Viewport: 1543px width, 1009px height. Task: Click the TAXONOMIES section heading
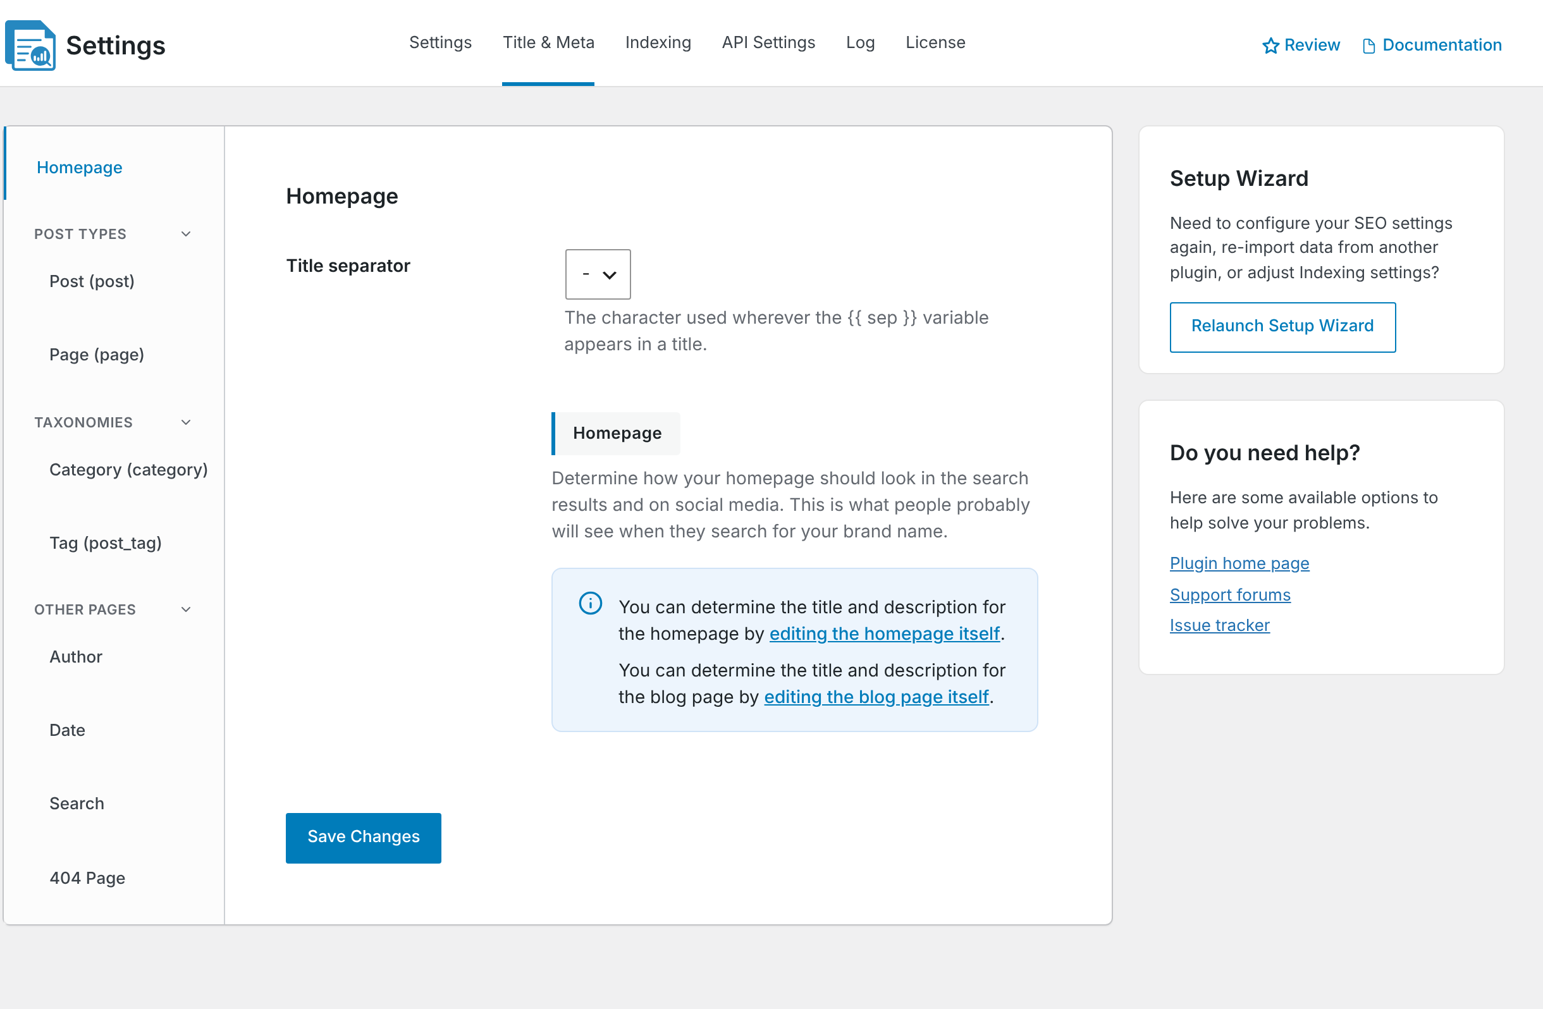(83, 422)
